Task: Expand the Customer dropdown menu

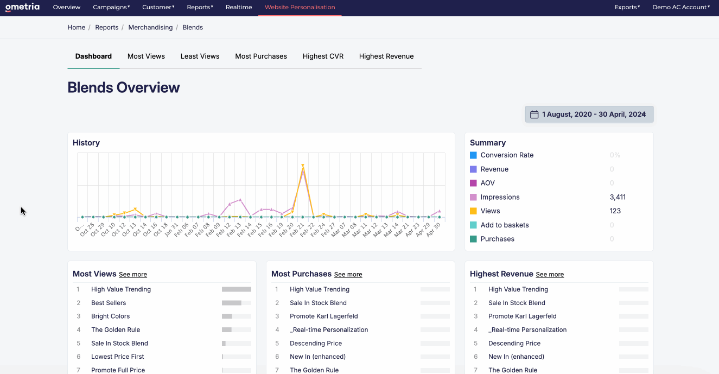Action: 158,7
